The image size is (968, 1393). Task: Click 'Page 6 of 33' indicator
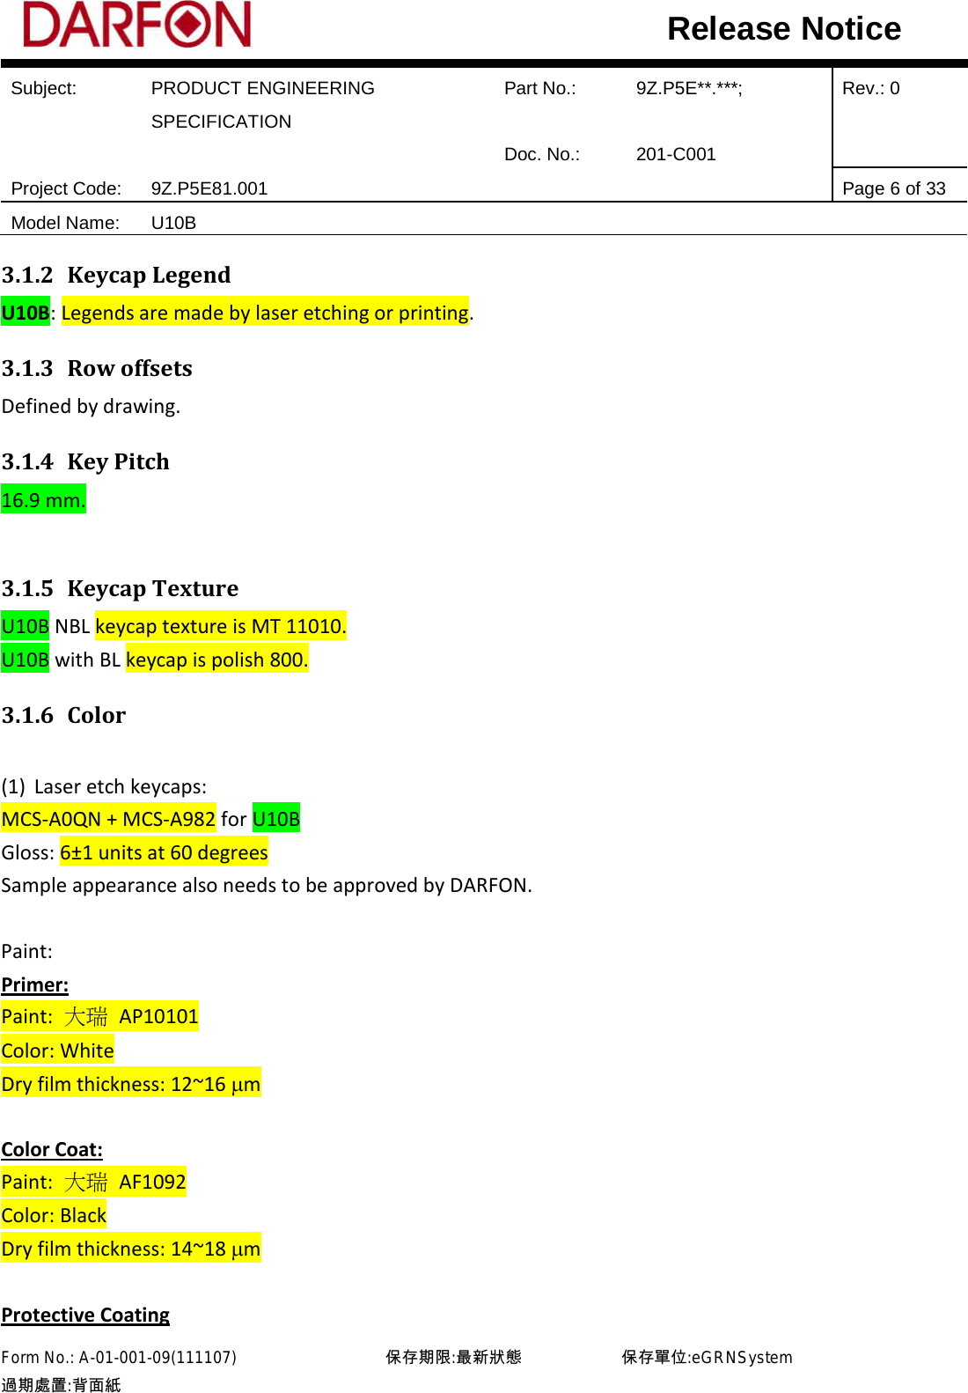click(x=893, y=188)
